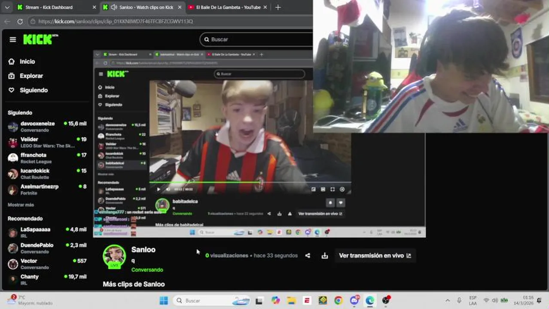Open LEGO Star Wars category under Veiider
The width and height of the screenshot is (549, 309).
(x=48, y=146)
